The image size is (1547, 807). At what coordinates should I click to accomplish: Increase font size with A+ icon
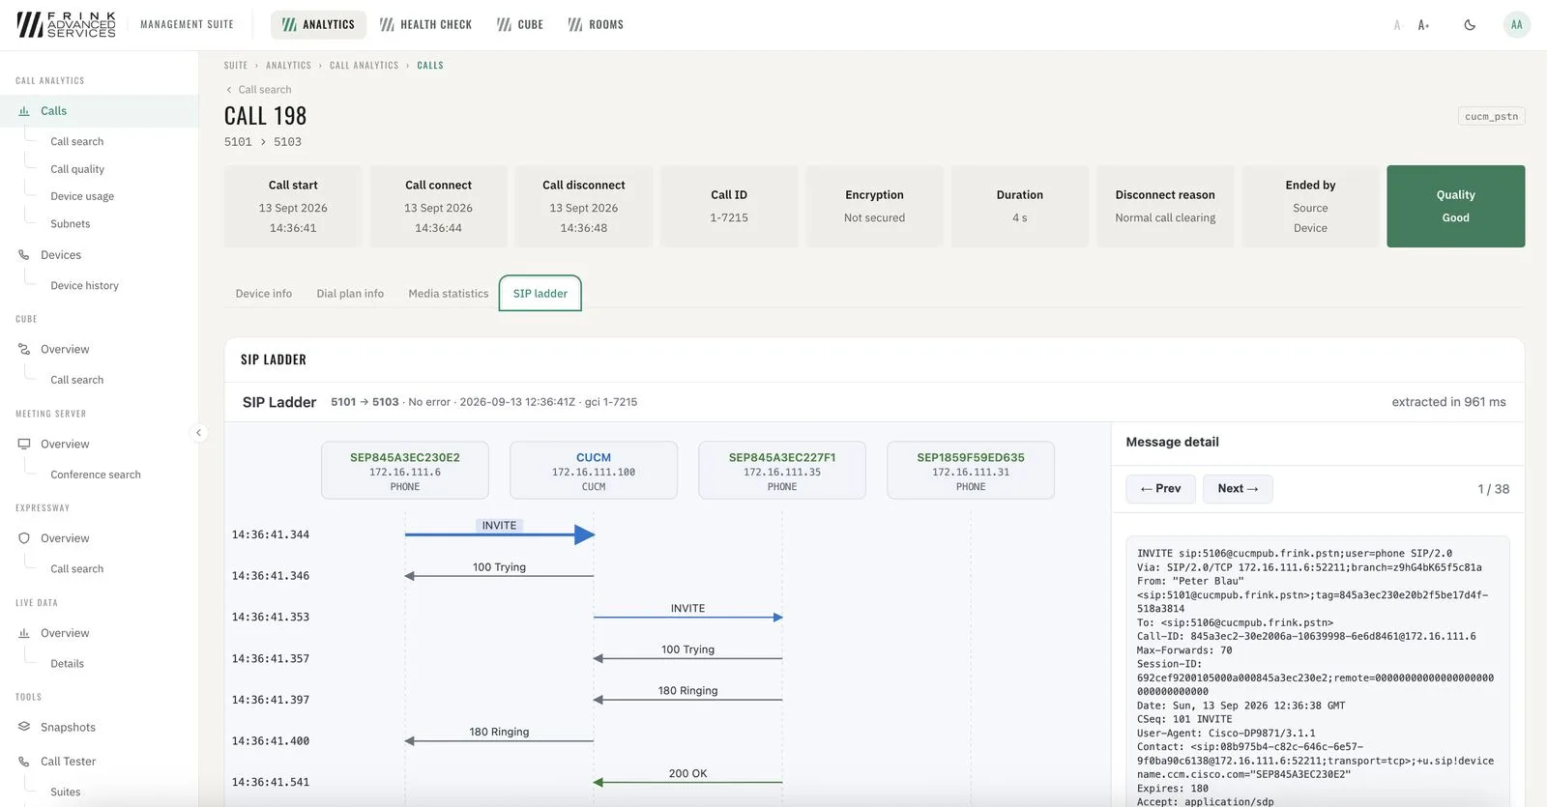tap(1423, 25)
